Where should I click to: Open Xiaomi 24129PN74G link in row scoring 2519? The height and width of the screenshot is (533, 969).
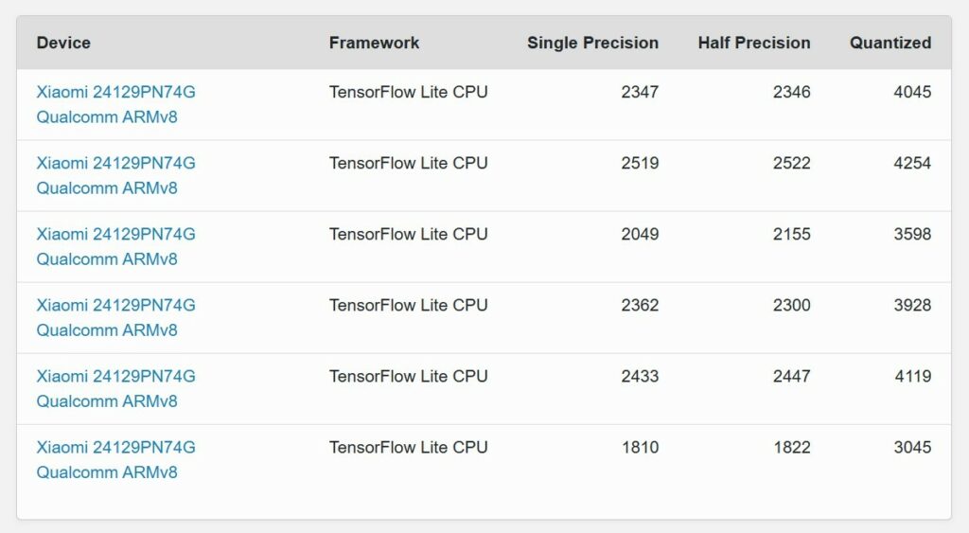[x=115, y=164]
